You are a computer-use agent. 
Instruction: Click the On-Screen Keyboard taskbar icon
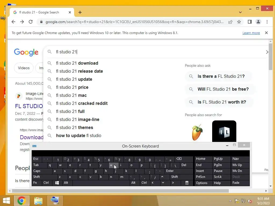coord(55,201)
